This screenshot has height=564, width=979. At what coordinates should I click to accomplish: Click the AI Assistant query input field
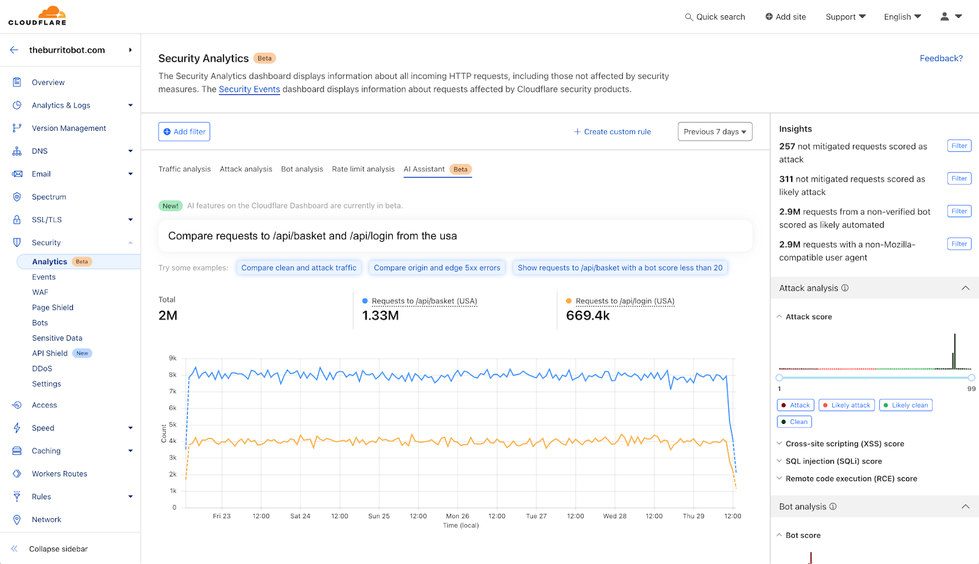click(x=455, y=236)
